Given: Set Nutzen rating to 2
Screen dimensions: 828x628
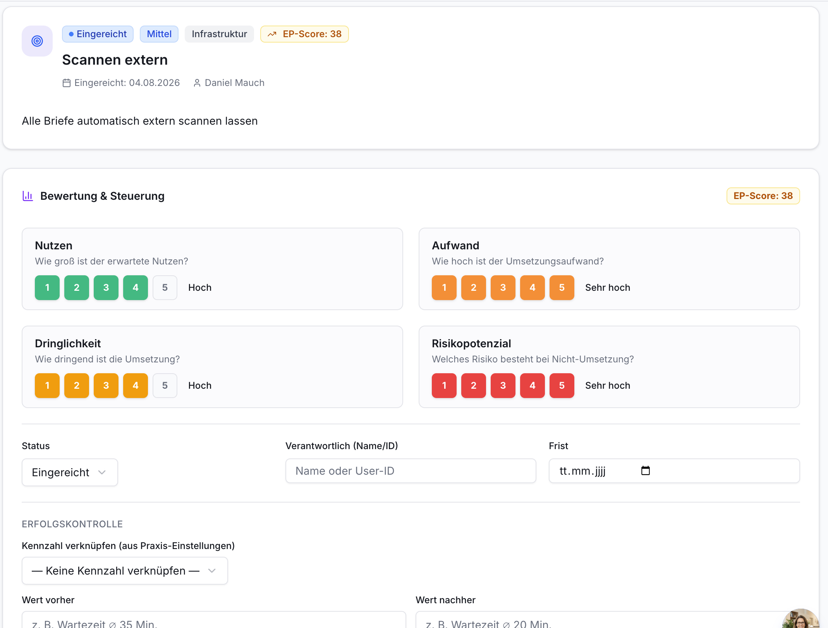Looking at the screenshot, I should [x=77, y=288].
